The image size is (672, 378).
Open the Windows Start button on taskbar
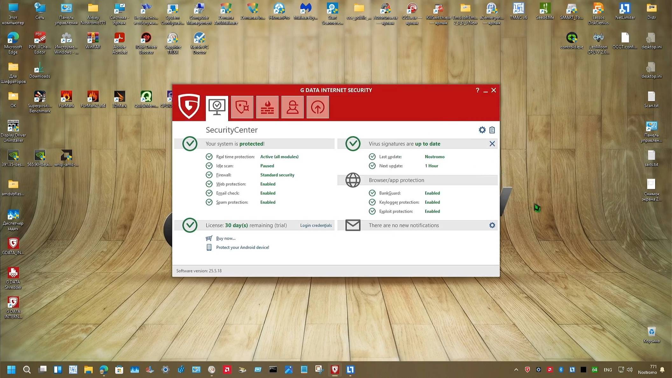11,369
